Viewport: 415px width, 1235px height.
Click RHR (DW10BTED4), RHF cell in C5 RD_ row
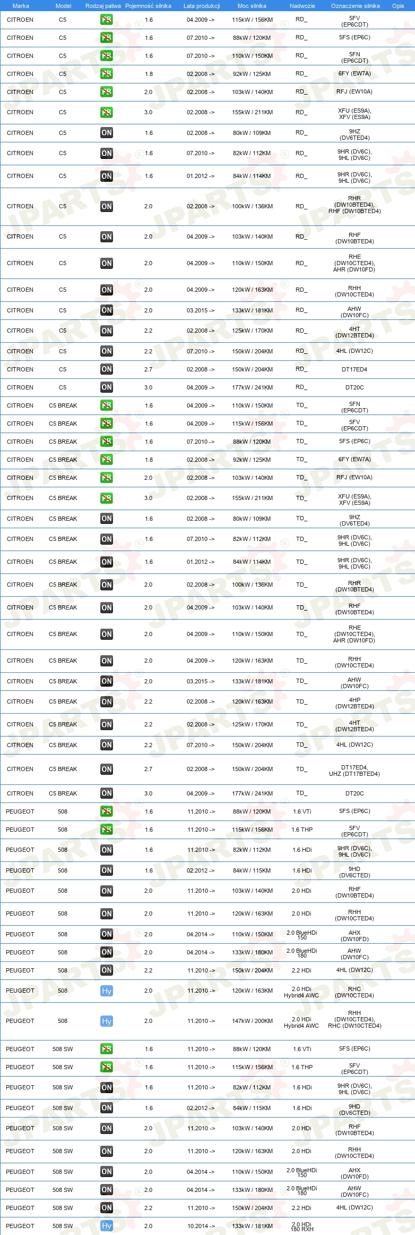coord(355,205)
